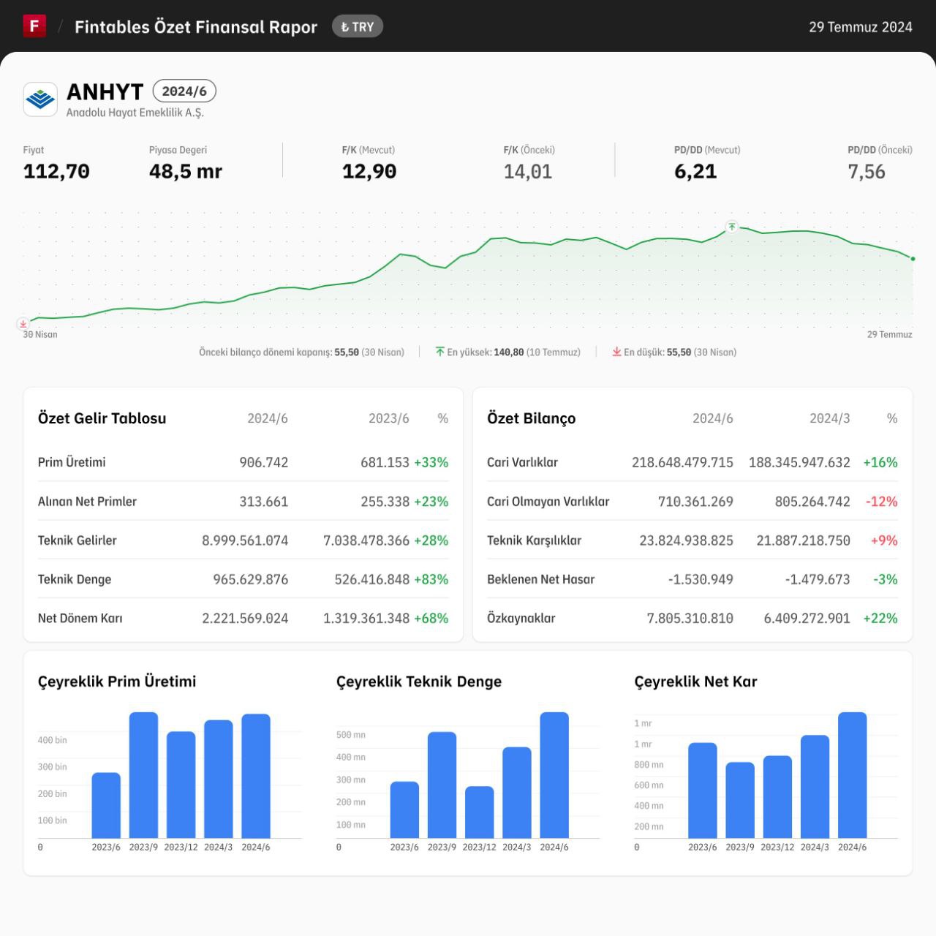Select the red lowest-price marker on the chart
The height and width of the screenshot is (936, 936).
(x=23, y=323)
